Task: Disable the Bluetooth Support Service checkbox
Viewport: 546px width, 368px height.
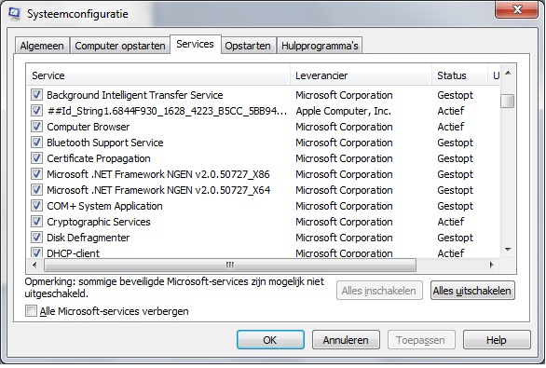Action: [x=36, y=143]
